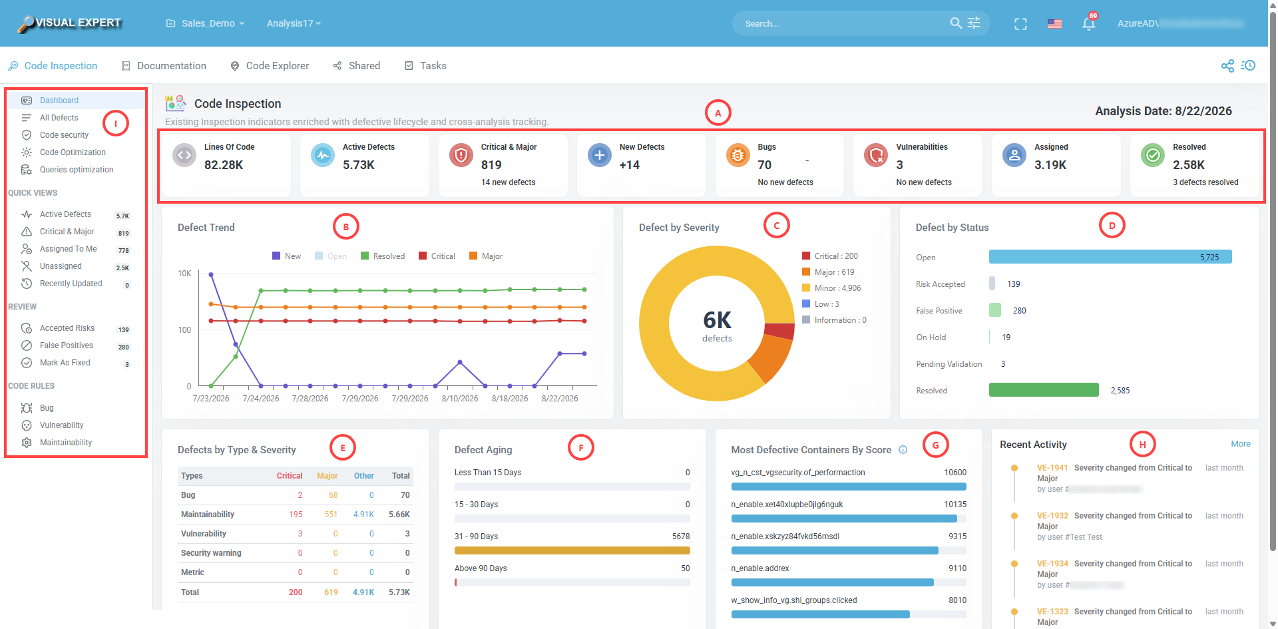Open language flag selector

[1054, 24]
